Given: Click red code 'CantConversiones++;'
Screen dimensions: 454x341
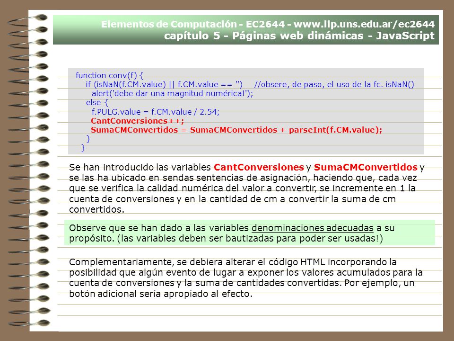Looking at the screenshot, I should [x=137, y=121].
